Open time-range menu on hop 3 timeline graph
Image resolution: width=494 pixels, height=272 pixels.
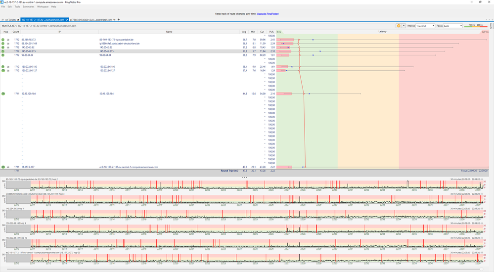pos(482,194)
